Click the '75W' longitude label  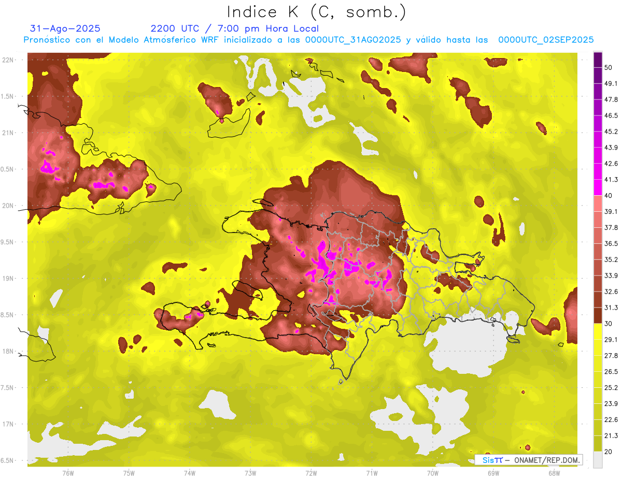click(129, 473)
